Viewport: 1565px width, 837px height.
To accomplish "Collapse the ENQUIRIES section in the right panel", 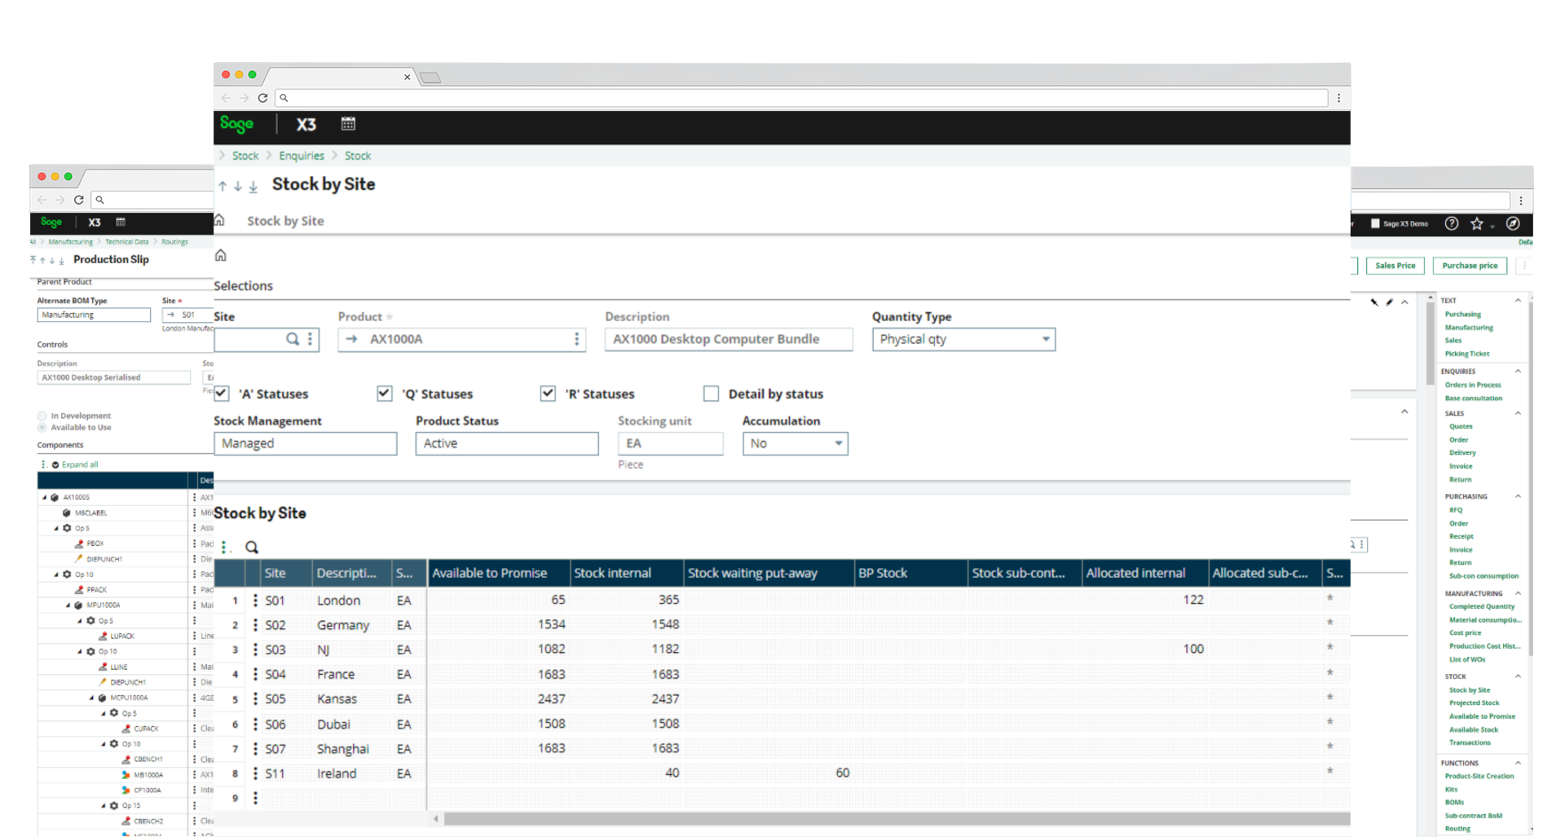I will pos(1518,371).
